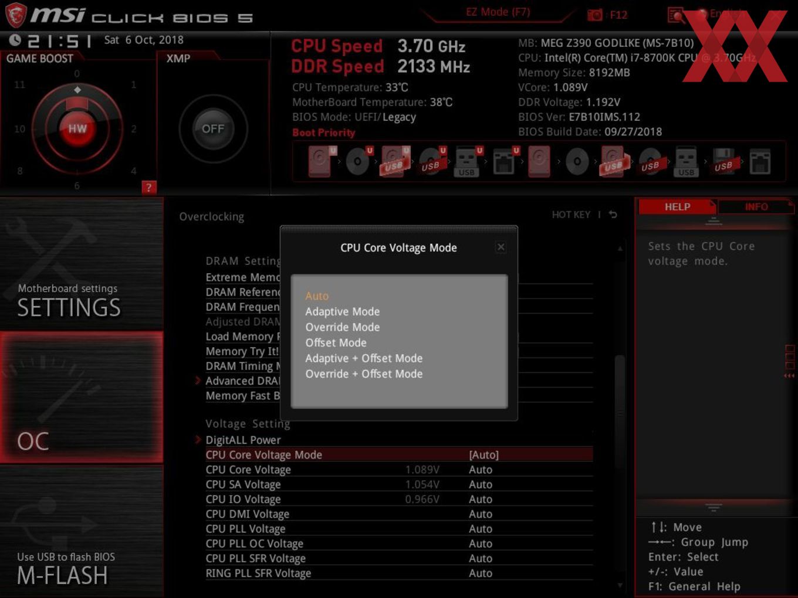The height and width of the screenshot is (598, 798).
Task: Select the Memory Try It! row
Action: [x=242, y=351]
